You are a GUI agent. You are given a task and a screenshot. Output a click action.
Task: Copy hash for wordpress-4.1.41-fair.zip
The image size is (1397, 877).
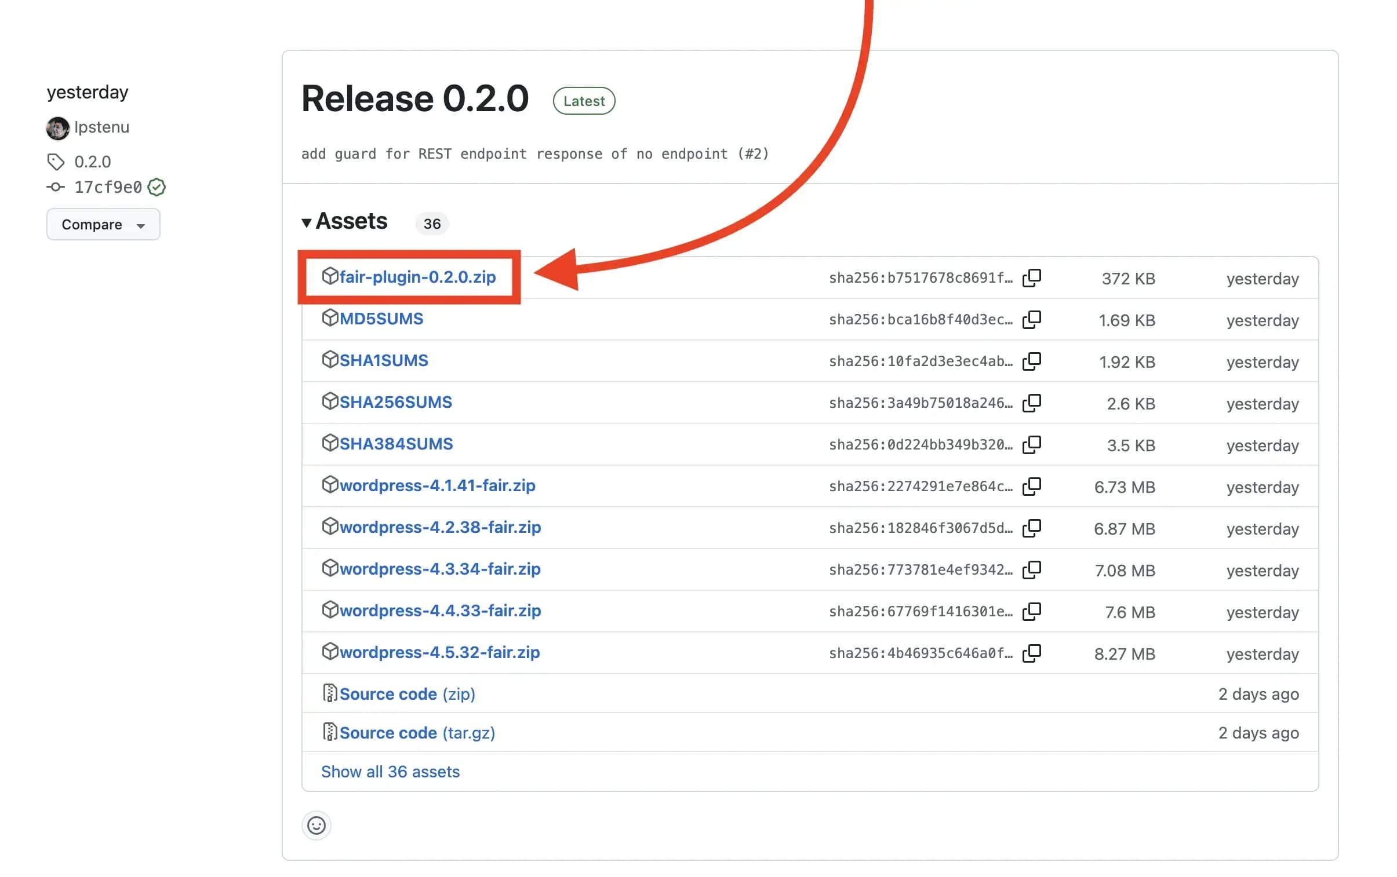[1031, 487]
